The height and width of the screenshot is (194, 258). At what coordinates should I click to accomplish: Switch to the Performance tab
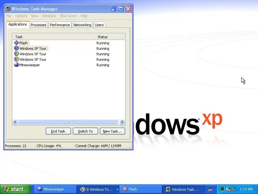click(60, 25)
